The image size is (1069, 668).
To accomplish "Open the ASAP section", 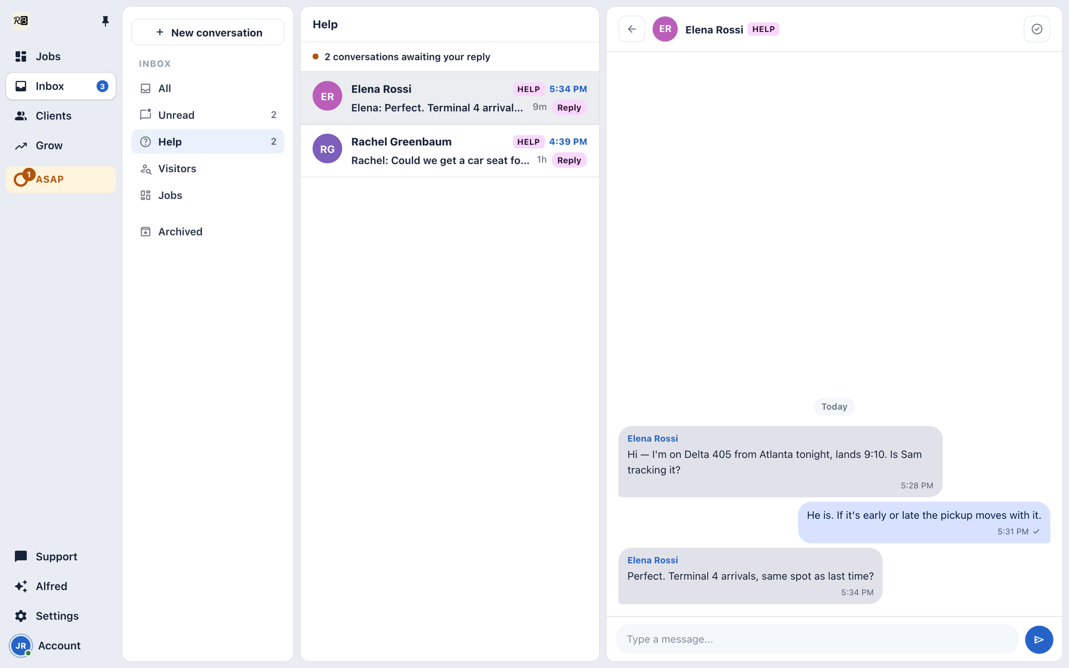I will pyautogui.click(x=61, y=180).
